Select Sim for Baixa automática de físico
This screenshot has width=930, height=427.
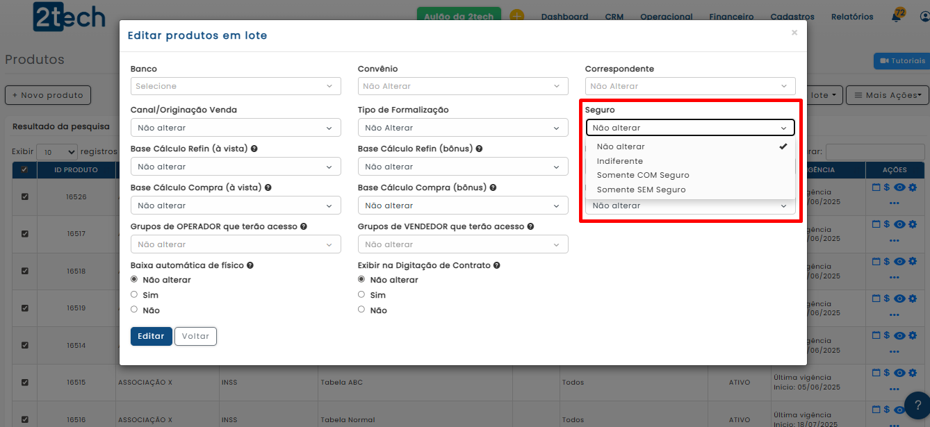134,294
